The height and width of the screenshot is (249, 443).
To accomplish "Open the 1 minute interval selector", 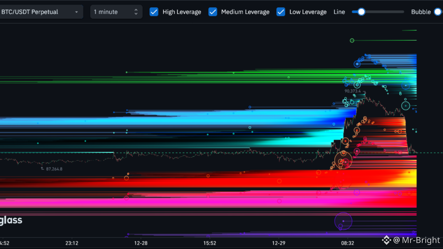I will point(116,12).
